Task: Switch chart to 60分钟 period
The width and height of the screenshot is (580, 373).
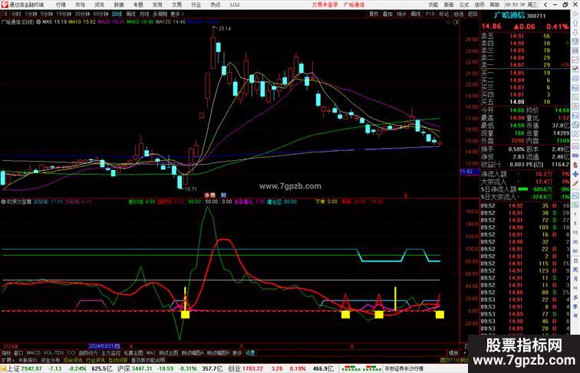Action: [101, 14]
